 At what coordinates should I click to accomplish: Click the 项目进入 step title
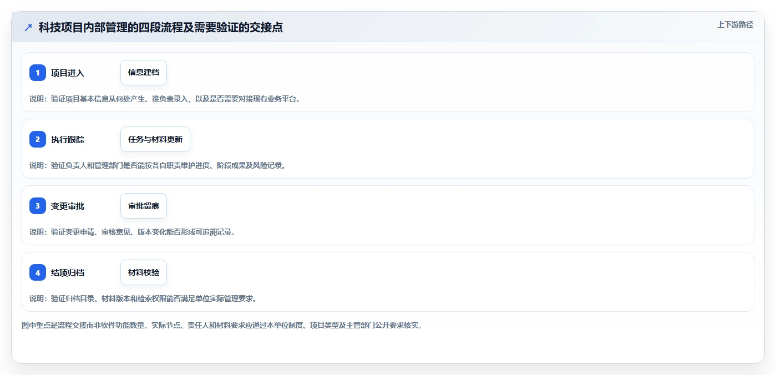[x=68, y=73]
